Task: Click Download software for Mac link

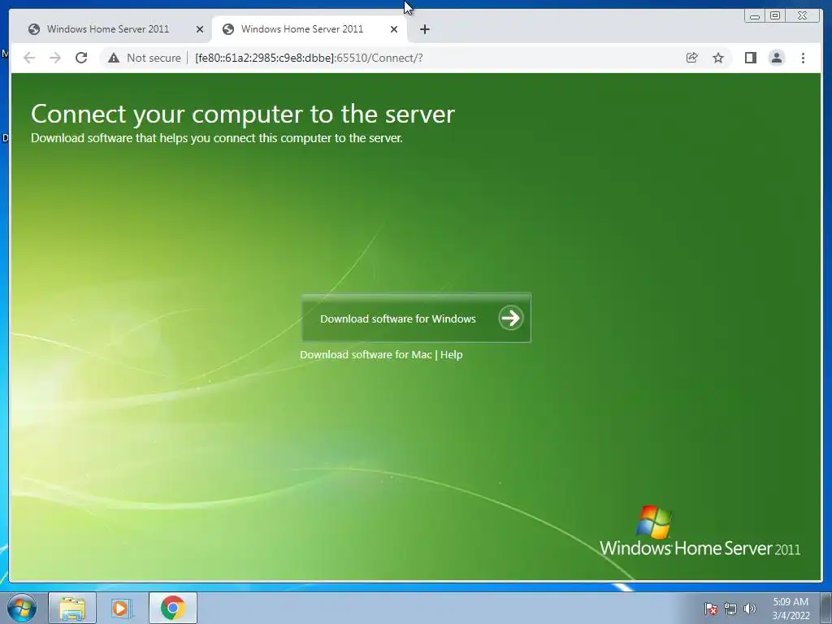Action: pyautogui.click(x=366, y=354)
